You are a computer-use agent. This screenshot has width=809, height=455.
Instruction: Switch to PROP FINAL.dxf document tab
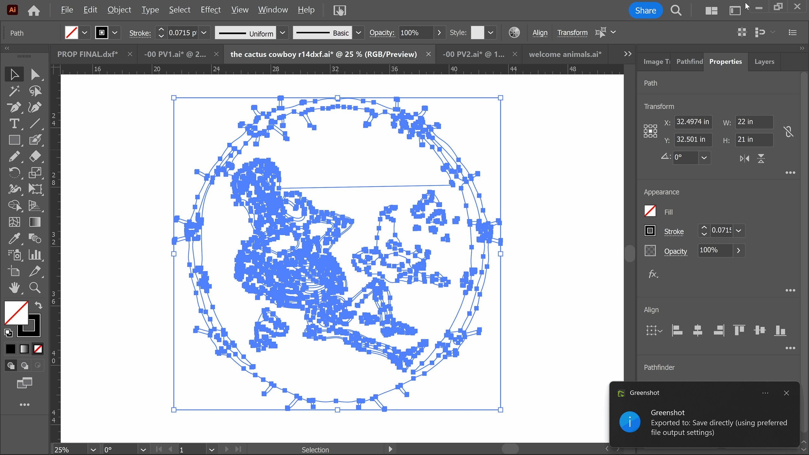tap(88, 54)
